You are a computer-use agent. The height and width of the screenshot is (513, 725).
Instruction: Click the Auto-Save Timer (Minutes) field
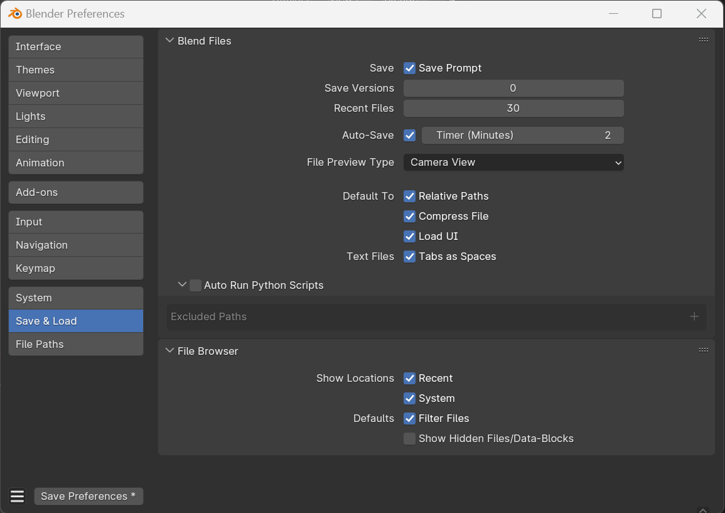click(522, 136)
